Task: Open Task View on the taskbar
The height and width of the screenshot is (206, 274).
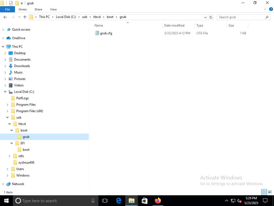Action: click(105, 201)
